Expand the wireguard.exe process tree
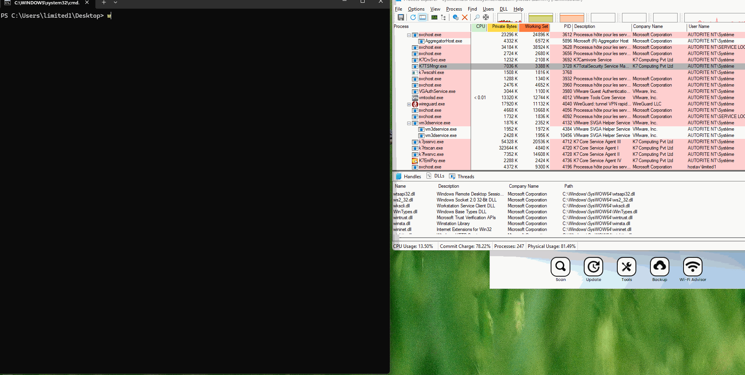 point(409,104)
